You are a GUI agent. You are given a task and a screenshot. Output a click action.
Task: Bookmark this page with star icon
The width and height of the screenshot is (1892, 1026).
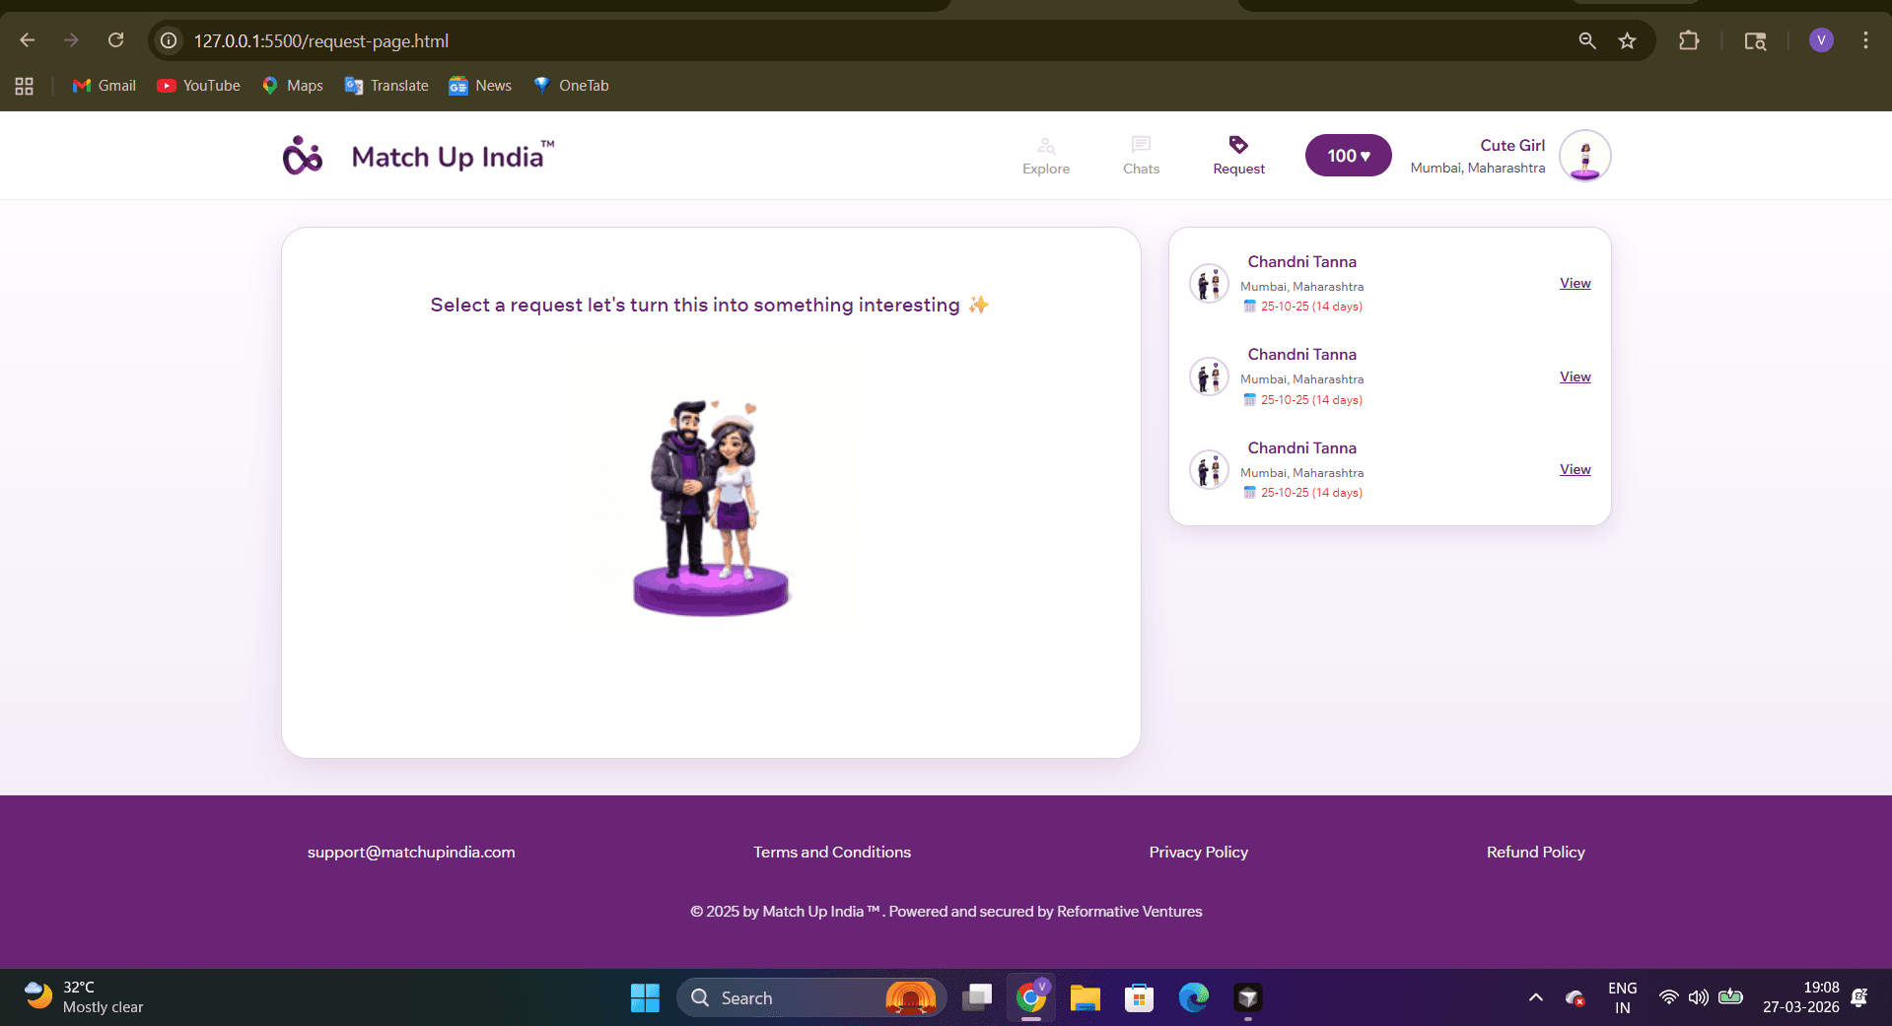tap(1627, 40)
